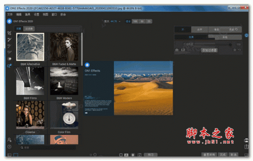This screenshot has width=253, height=161.
Task: Toggle the right panel icon at bottom right corner
Action: coord(246,155)
